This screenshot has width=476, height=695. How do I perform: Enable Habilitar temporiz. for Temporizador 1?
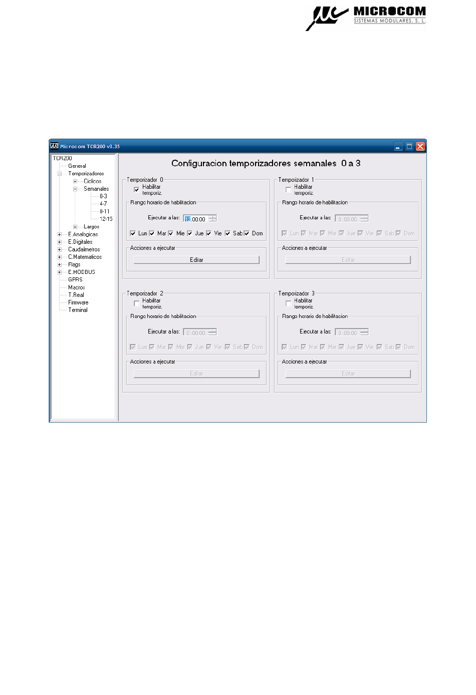pyautogui.click(x=288, y=190)
